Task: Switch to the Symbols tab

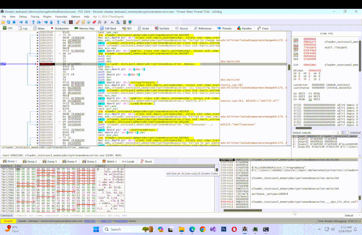Action: 162,28
